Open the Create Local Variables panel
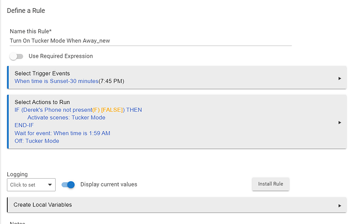The height and width of the screenshot is (224, 356). tap(176, 205)
